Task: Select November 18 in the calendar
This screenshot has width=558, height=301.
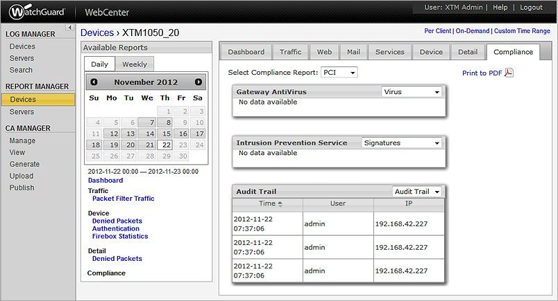Action: coord(94,145)
